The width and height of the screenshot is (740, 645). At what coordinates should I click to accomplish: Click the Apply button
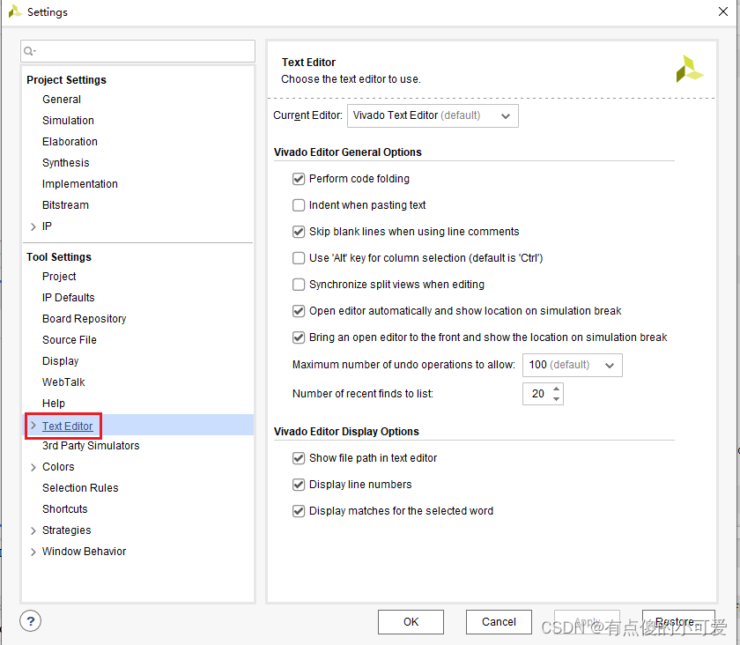(587, 622)
